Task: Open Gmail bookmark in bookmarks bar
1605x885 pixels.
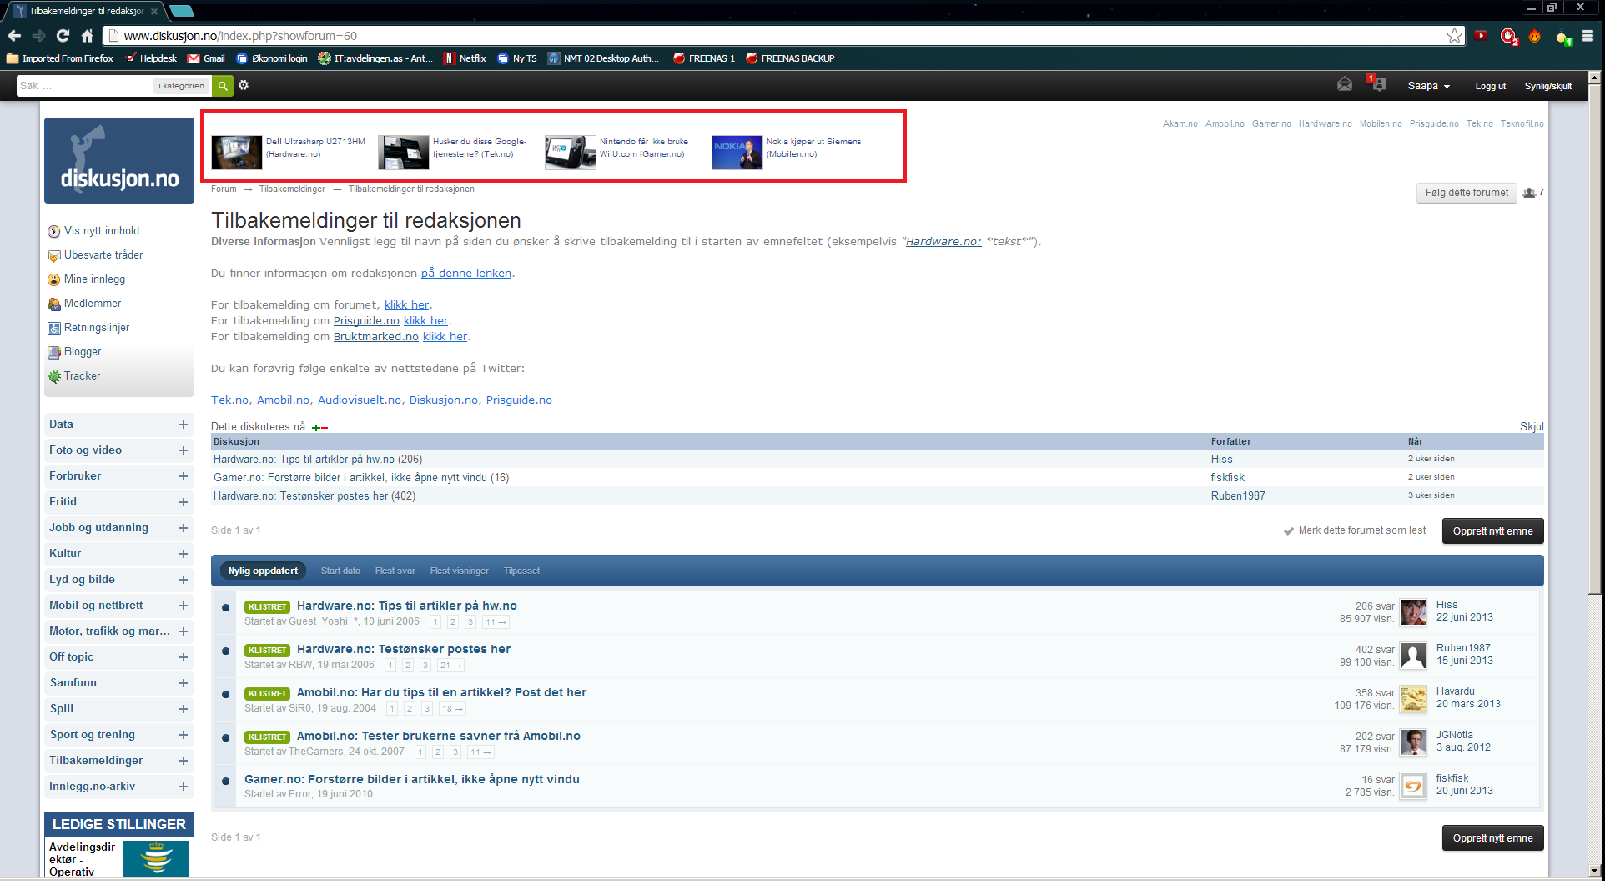Action: (x=207, y=58)
